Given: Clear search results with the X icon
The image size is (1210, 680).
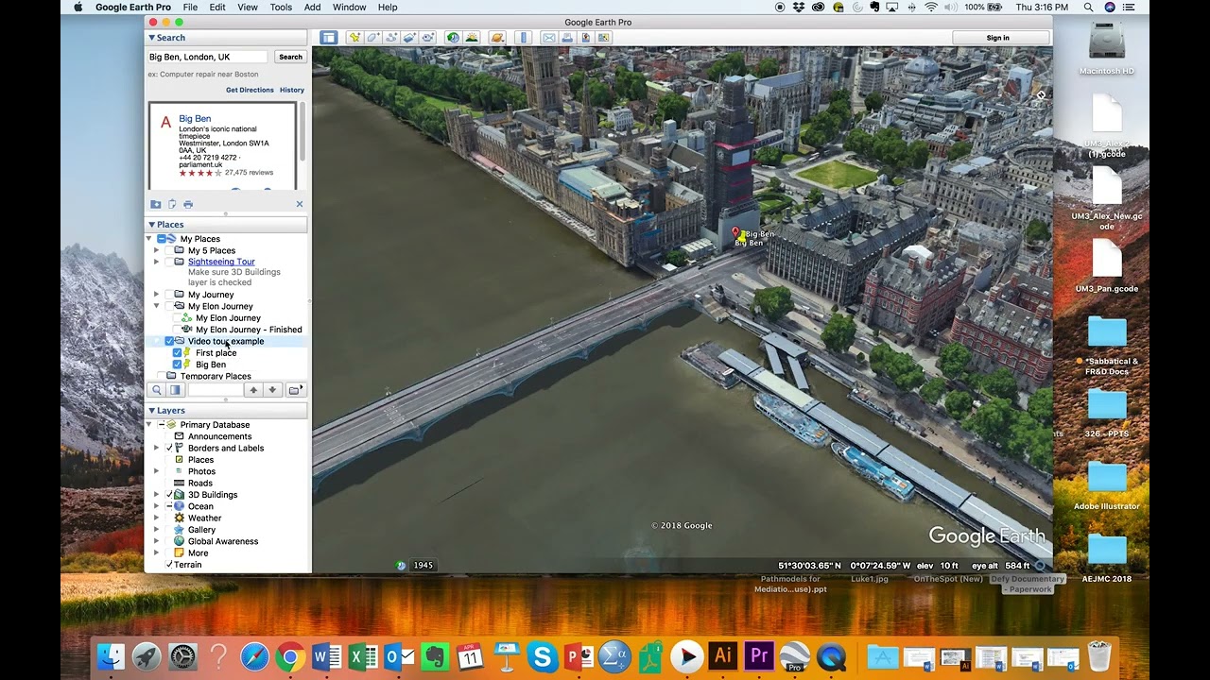Looking at the screenshot, I should [x=300, y=204].
